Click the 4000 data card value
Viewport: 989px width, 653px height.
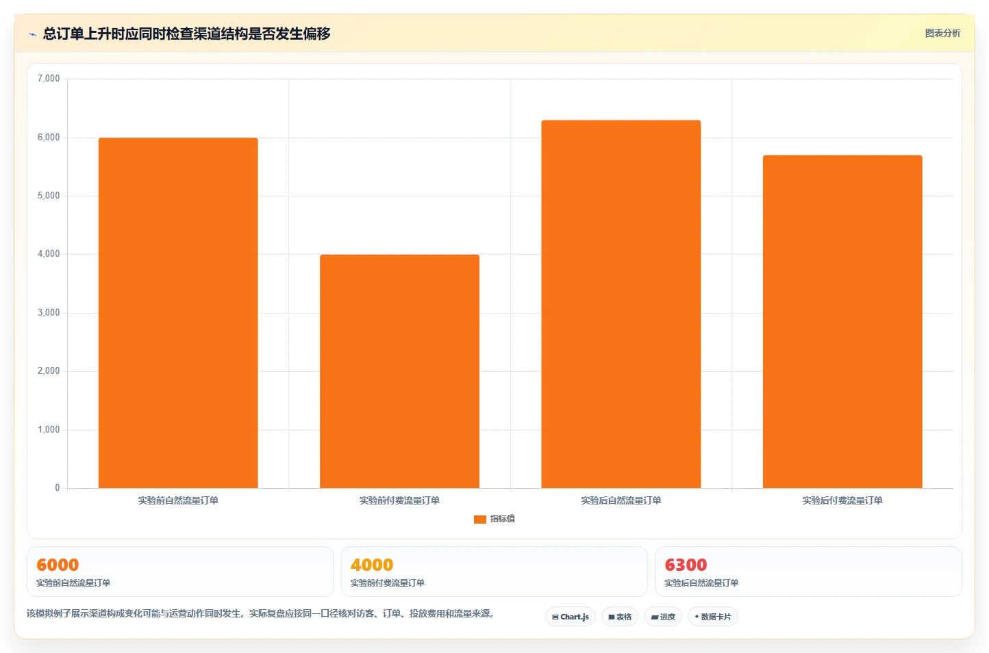[x=372, y=565]
